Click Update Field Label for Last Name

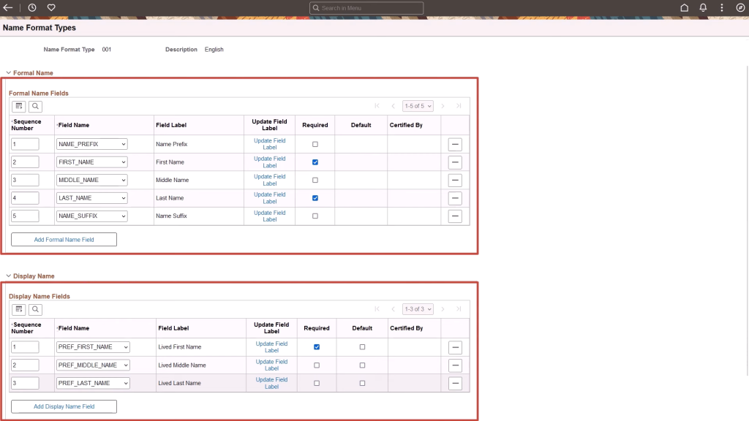[271, 197]
